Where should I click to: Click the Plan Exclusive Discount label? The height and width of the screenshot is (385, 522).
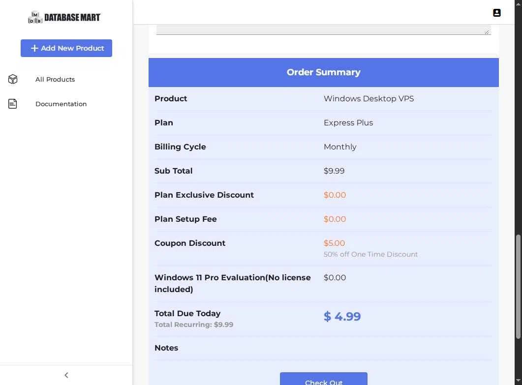pos(204,195)
